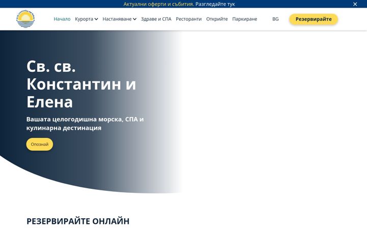This screenshot has width=367, height=229.
Task: Click the yellow Резервирайте button
Action: click(313, 19)
